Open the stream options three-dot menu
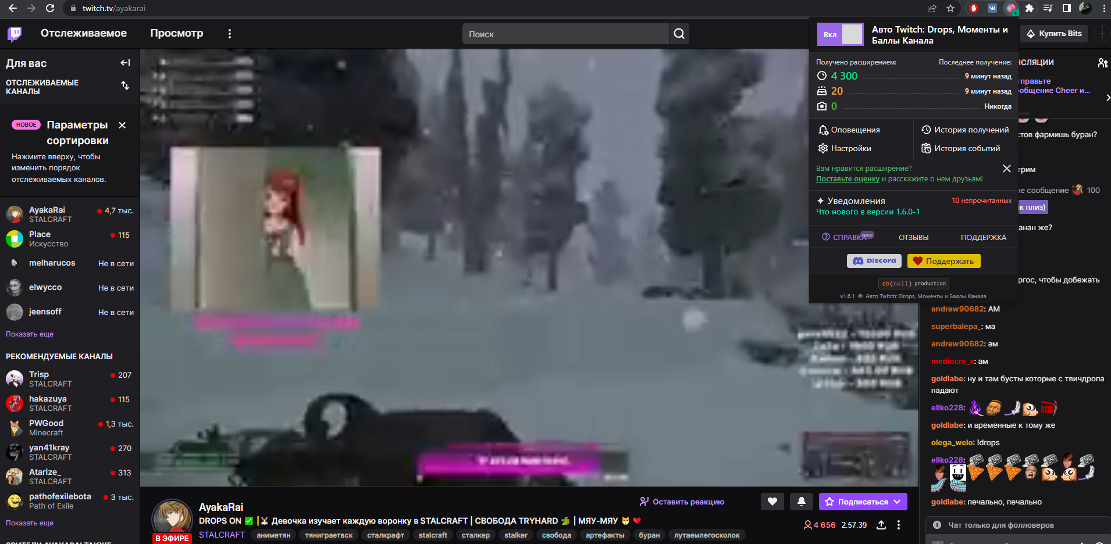1111x544 pixels. click(x=899, y=525)
